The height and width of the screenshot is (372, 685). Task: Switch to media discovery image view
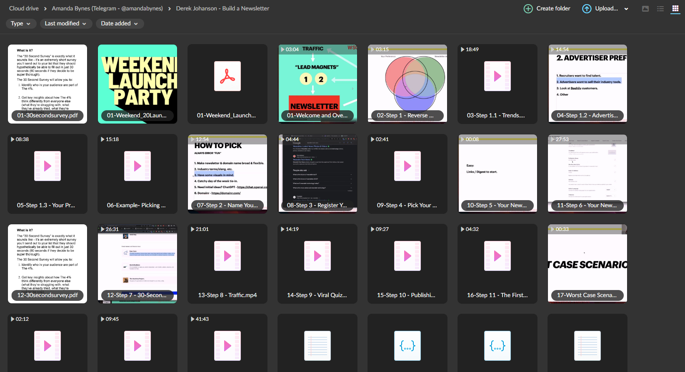pos(645,9)
